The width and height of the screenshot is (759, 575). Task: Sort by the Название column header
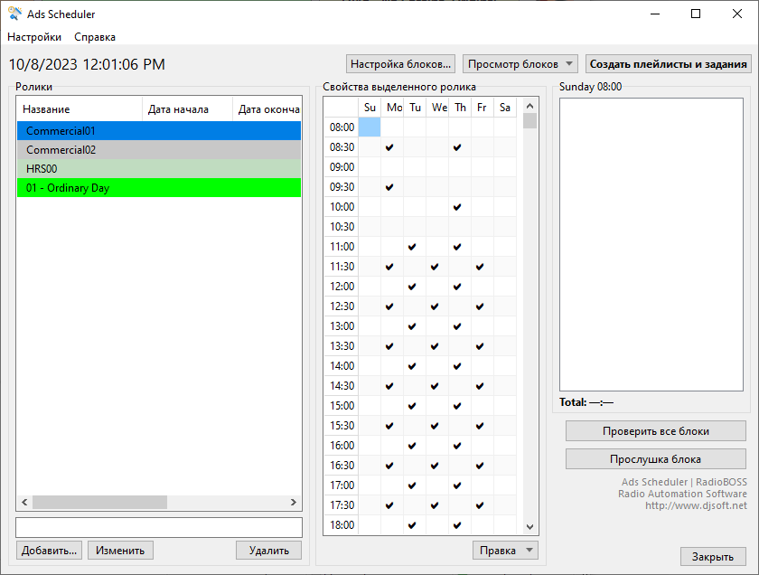[80, 109]
